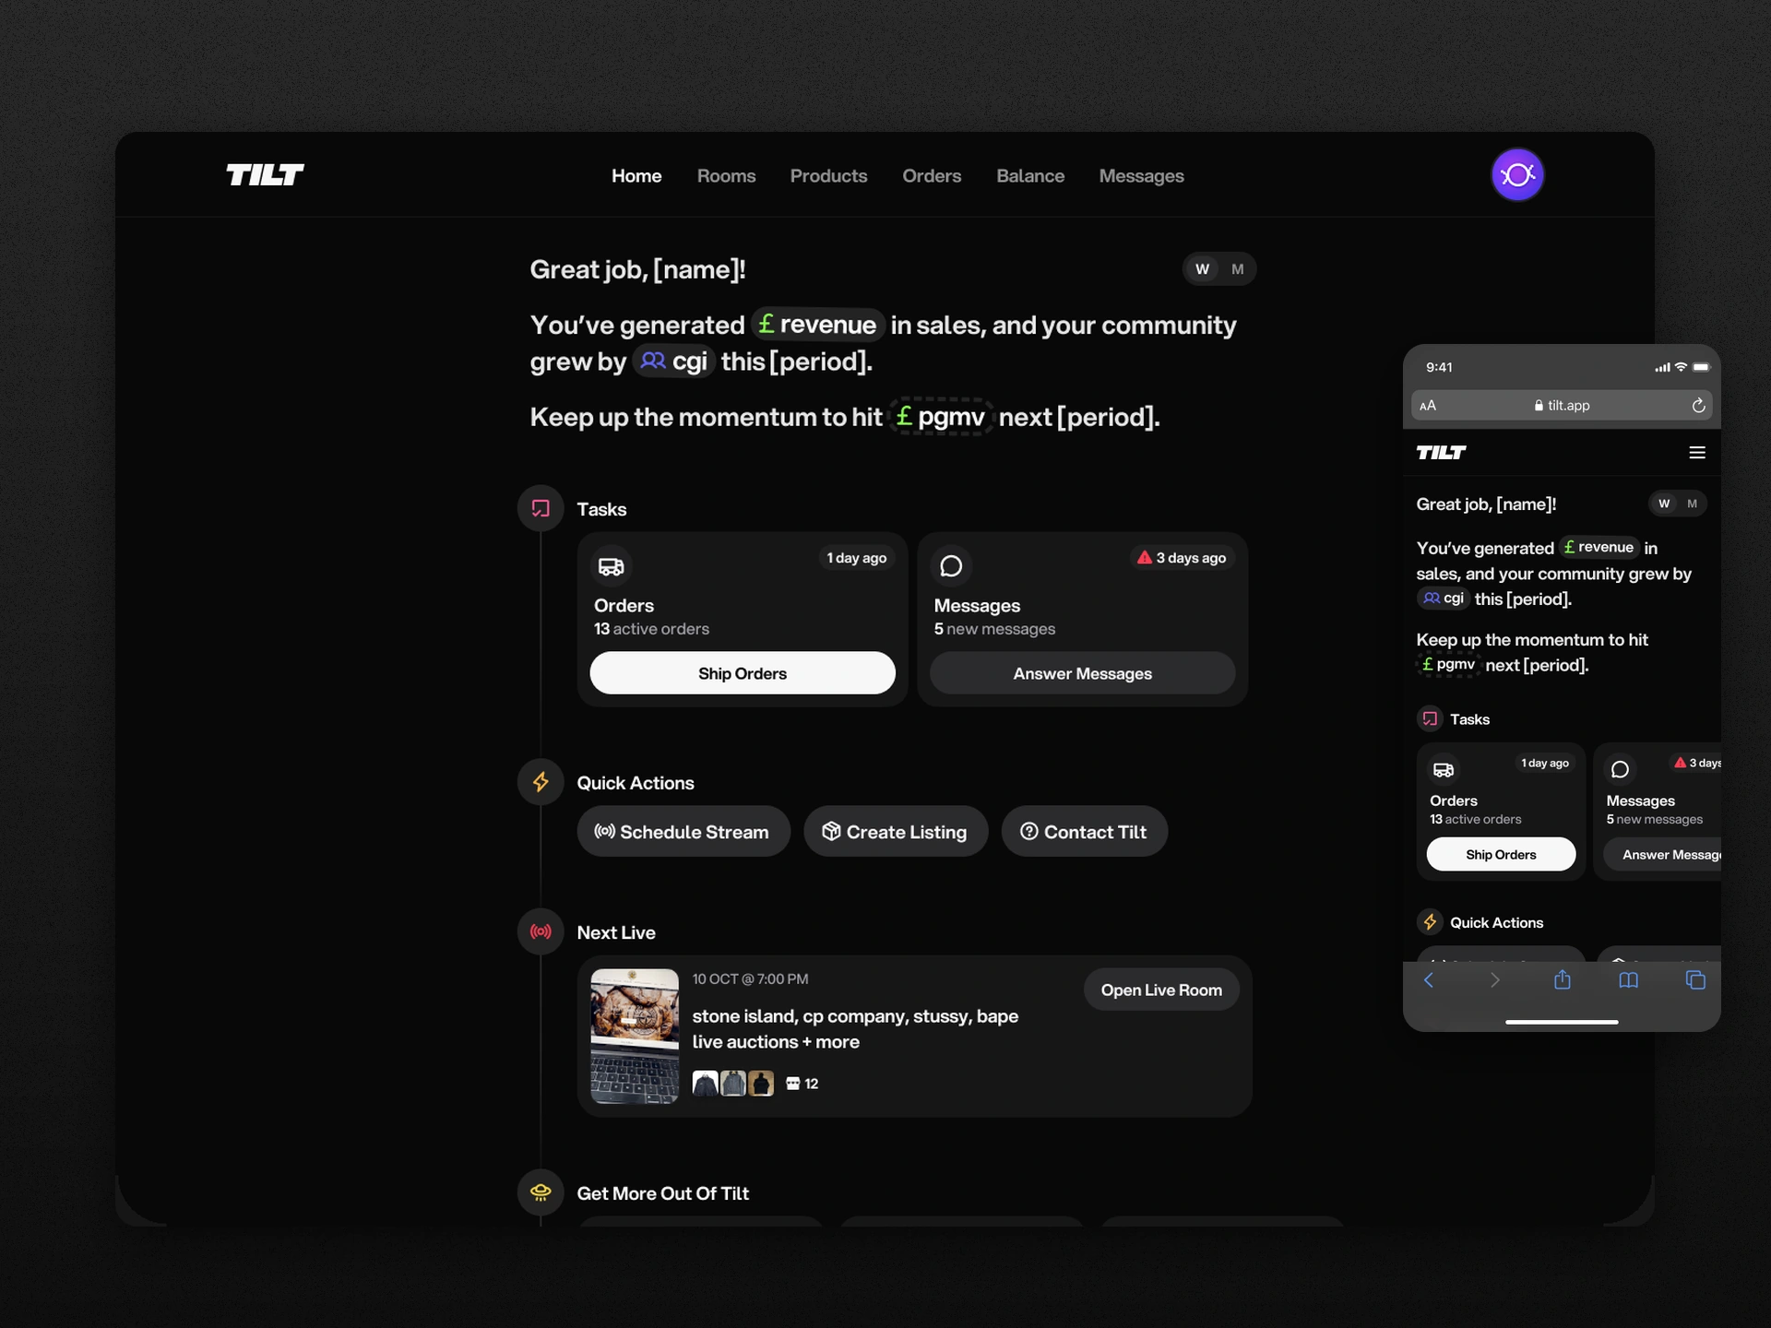
Task: Open the Next Live stream thumbnail
Action: coord(635,1036)
